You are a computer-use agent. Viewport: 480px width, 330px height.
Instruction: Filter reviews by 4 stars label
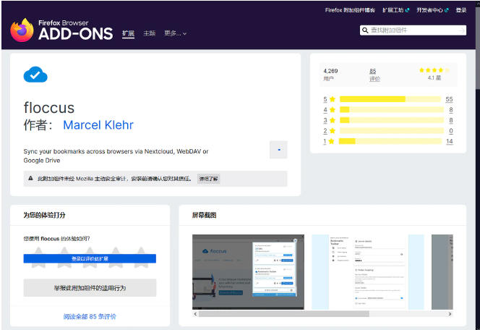325,109
